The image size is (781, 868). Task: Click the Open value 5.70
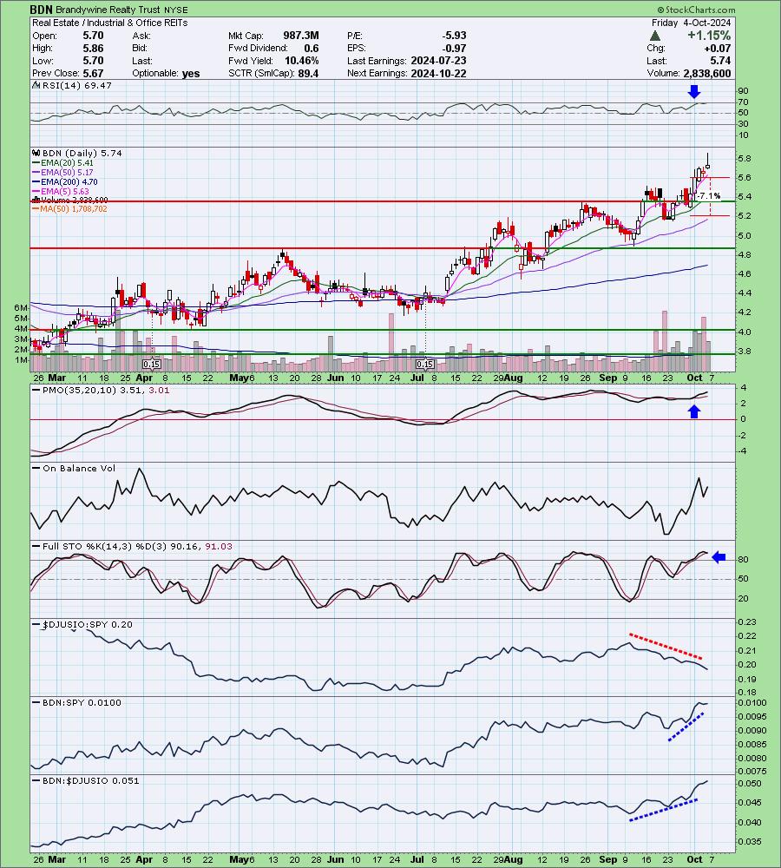[93, 36]
